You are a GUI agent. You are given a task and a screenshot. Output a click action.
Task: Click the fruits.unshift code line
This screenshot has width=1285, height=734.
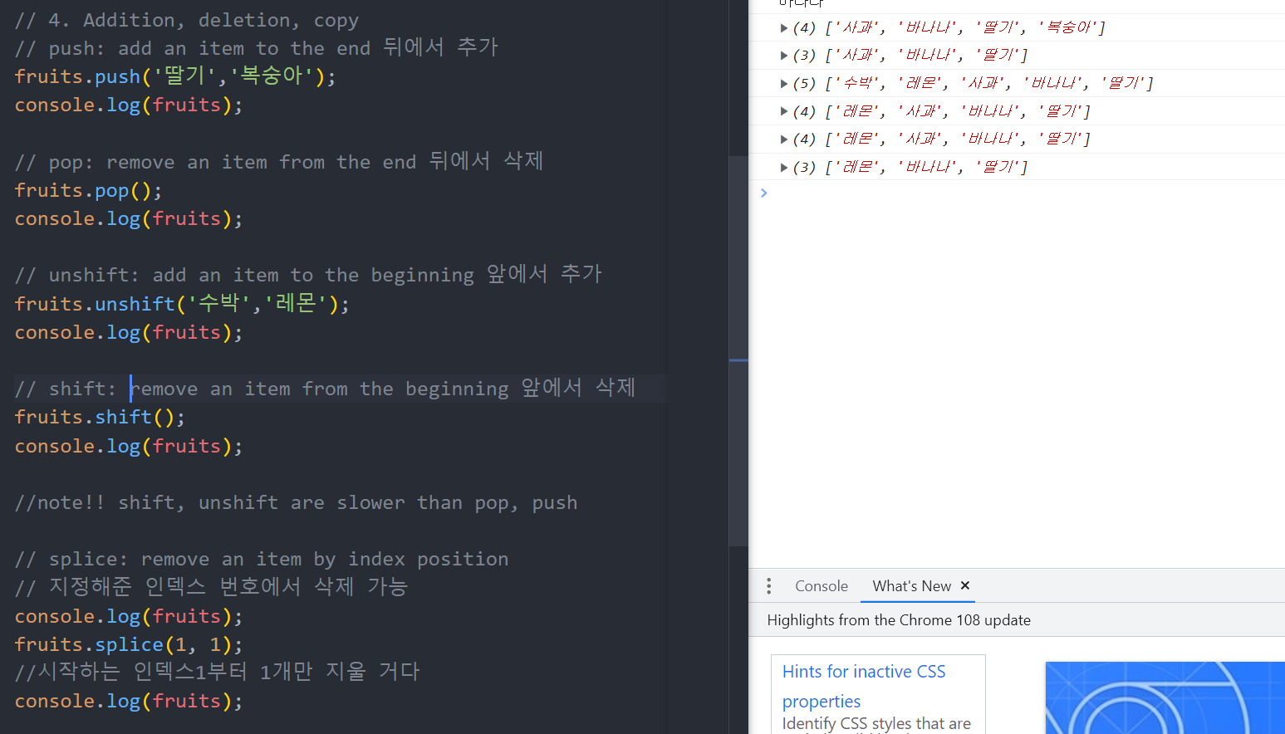pos(182,304)
